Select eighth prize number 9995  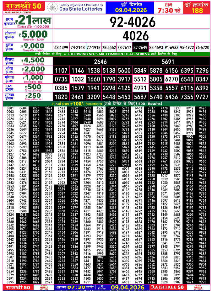pos(203,282)
